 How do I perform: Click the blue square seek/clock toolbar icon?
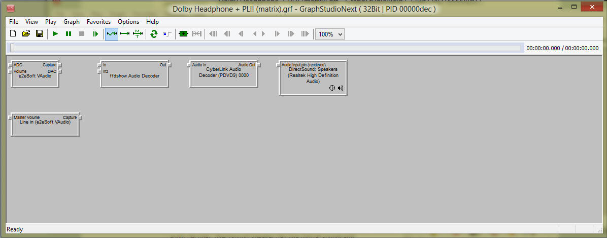tap(167, 34)
